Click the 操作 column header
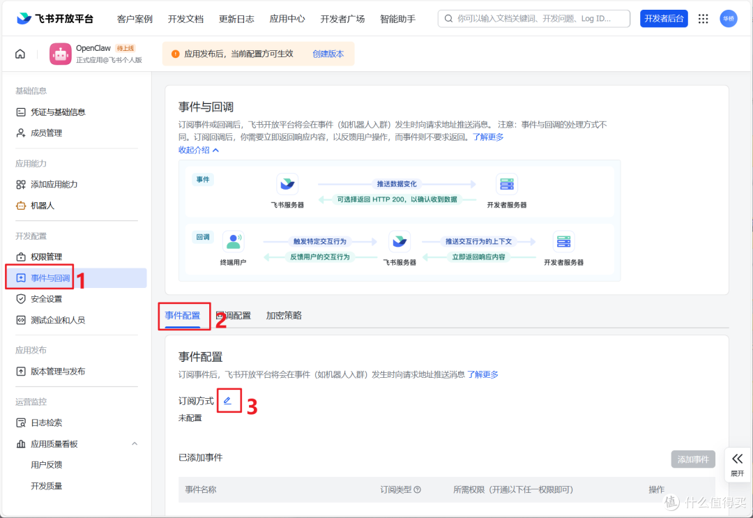753x518 pixels. (x=657, y=489)
